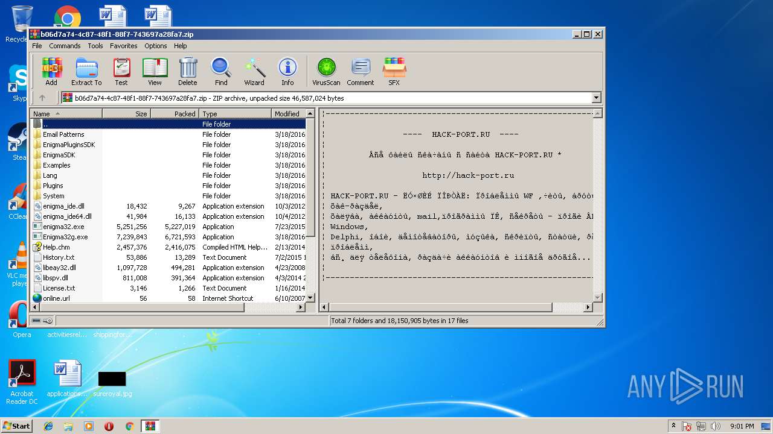Show hidden system tray icons
773x434 pixels.
click(x=674, y=426)
